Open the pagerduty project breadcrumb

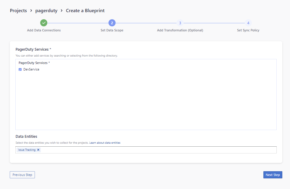pyautogui.click(x=46, y=11)
